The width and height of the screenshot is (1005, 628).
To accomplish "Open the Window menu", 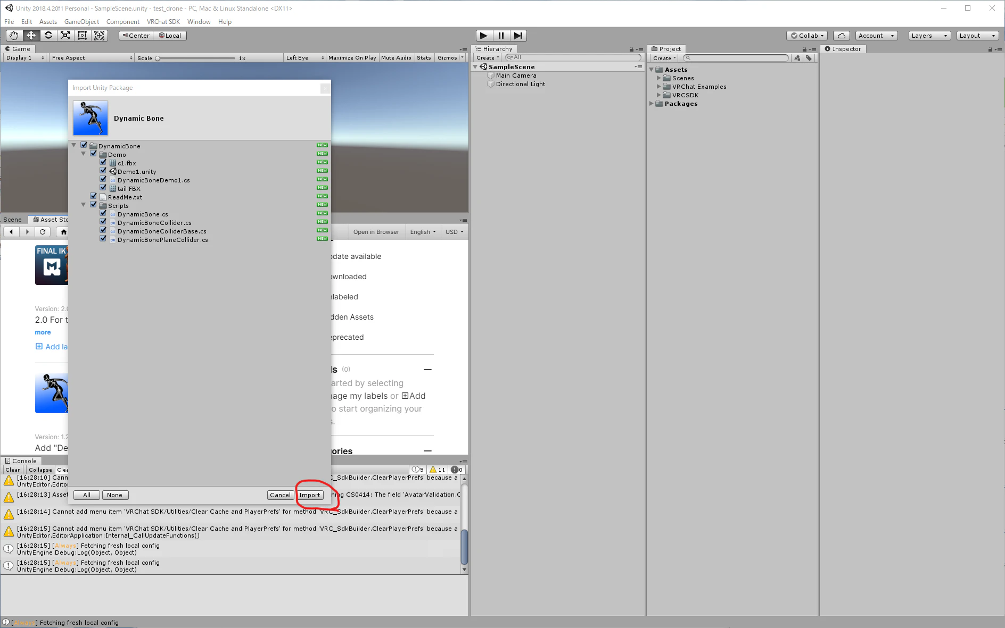I will click(199, 22).
